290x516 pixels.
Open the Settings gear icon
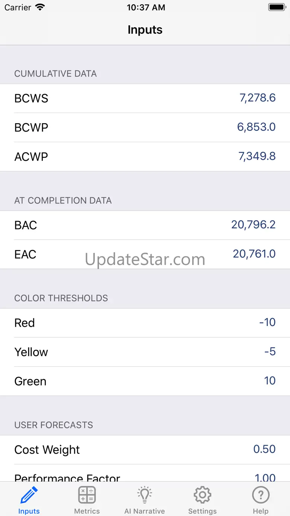[x=202, y=495]
